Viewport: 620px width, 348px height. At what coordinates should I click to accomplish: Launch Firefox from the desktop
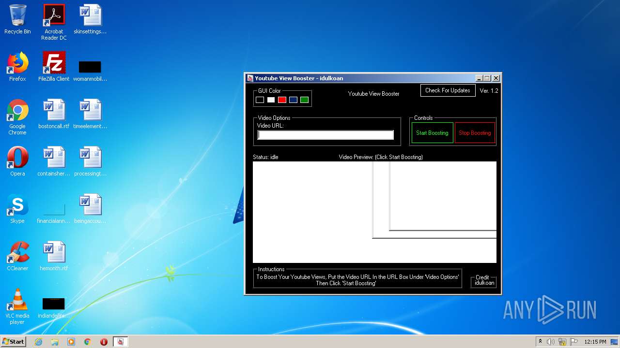click(x=17, y=67)
